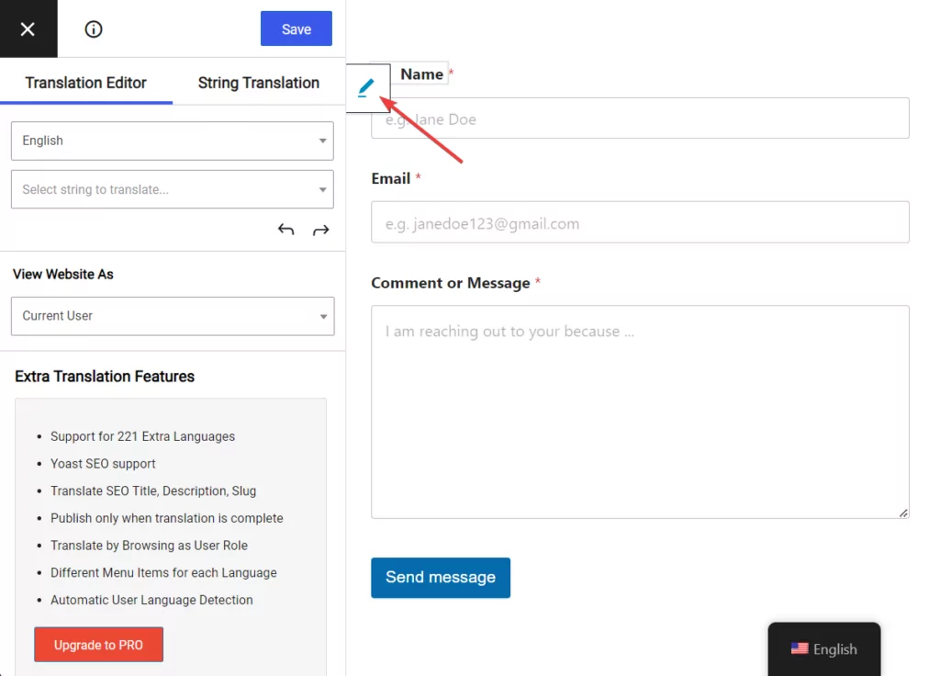Open the Current User dropdown
Screen dimensions: 940x676
pos(173,316)
